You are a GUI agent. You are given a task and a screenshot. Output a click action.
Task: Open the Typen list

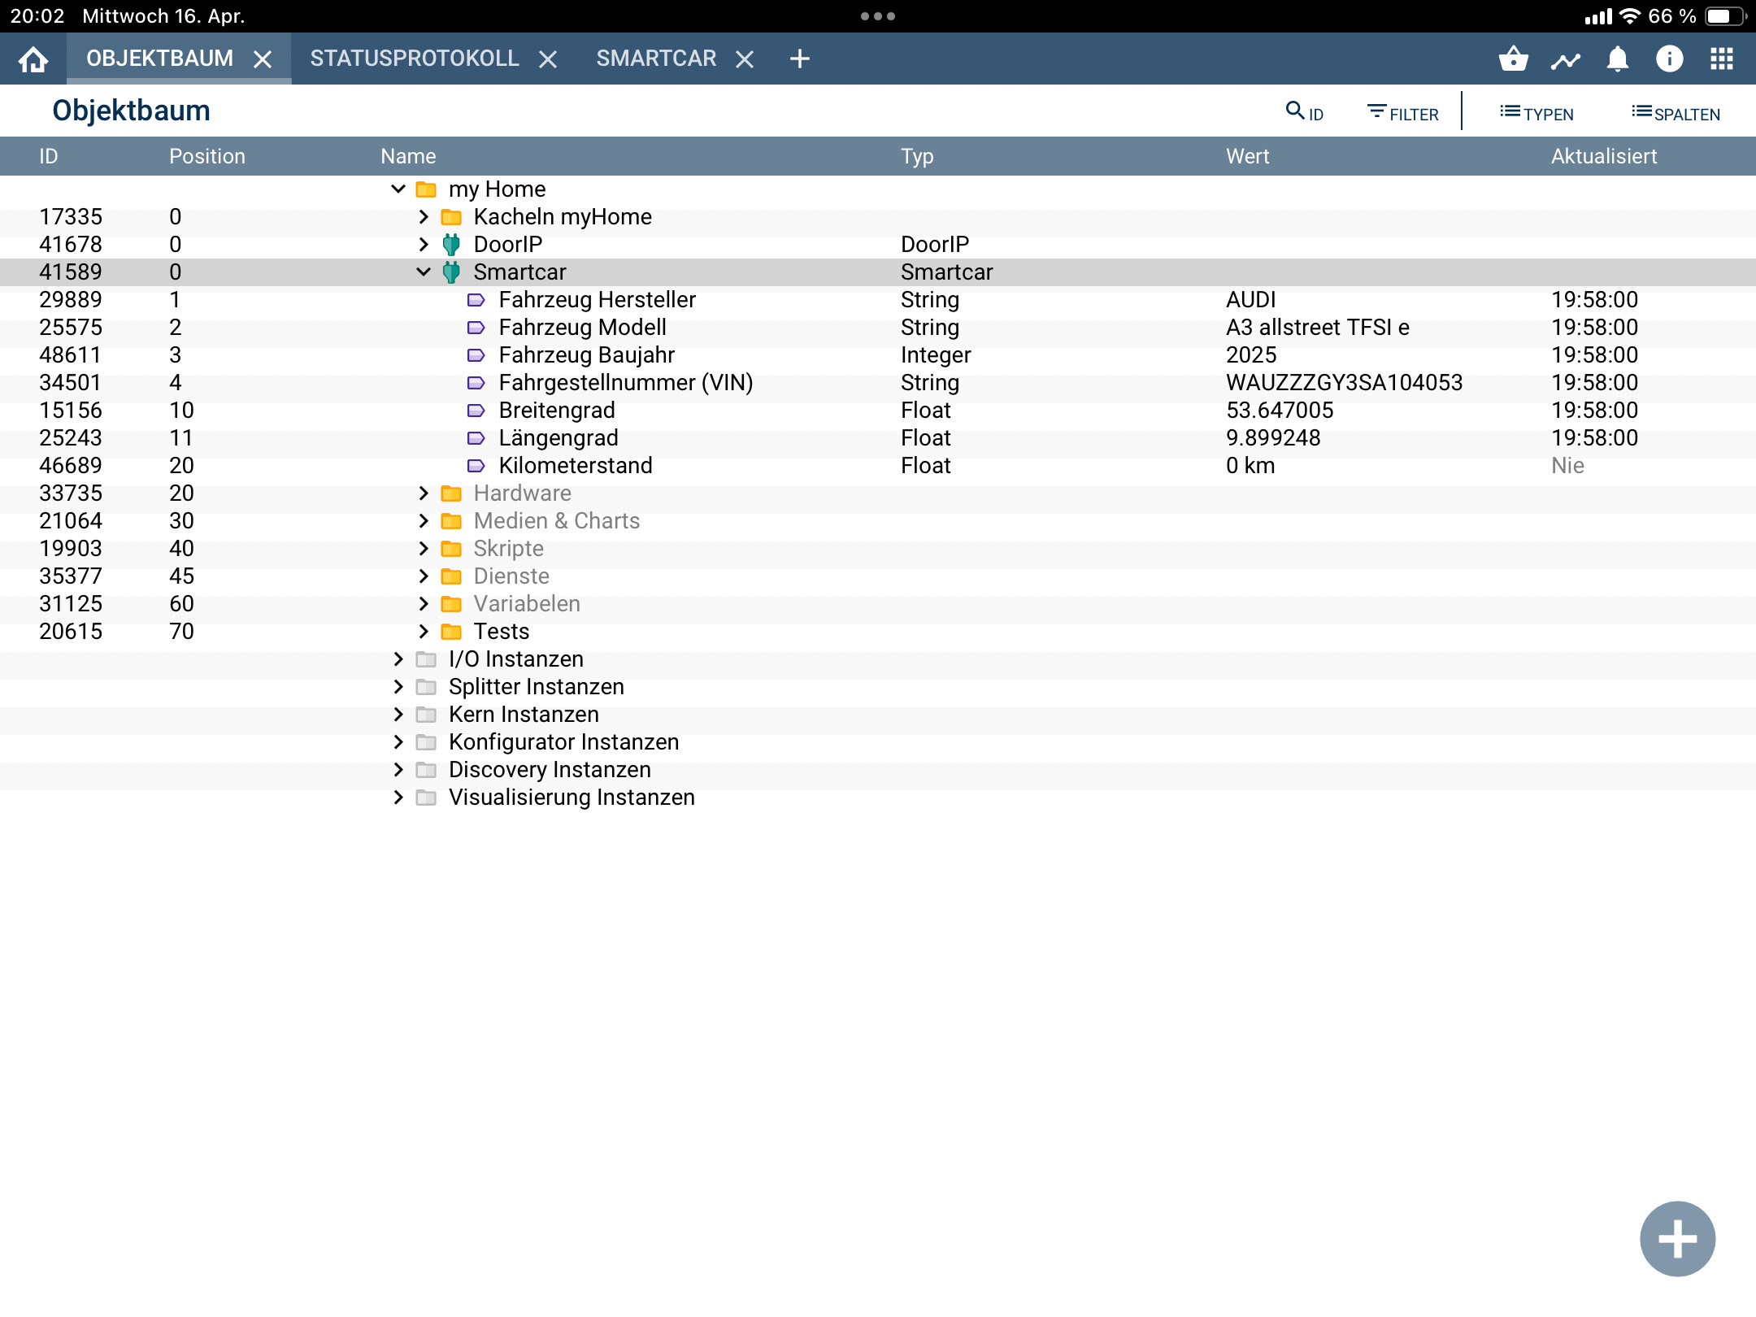pos(1536,113)
